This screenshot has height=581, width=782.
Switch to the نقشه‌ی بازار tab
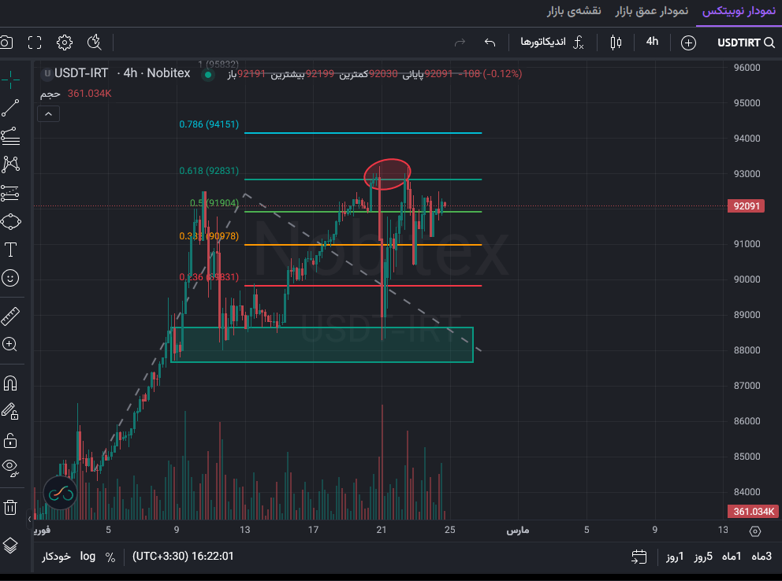pos(574,11)
